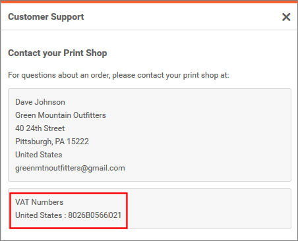Click the orange bar atop the dialog
This screenshot has height=241, width=298.
149,1
